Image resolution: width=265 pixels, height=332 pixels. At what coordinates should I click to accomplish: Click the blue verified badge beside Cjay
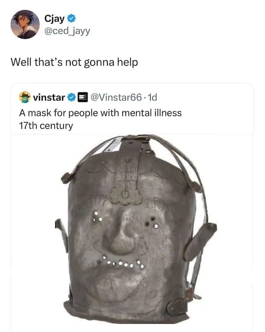[x=72, y=19]
